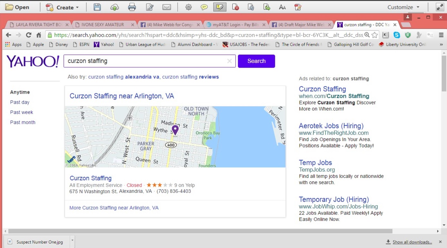Bookmark this page with the star icon
Screen dimensions: 447x248
coord(374,35)
